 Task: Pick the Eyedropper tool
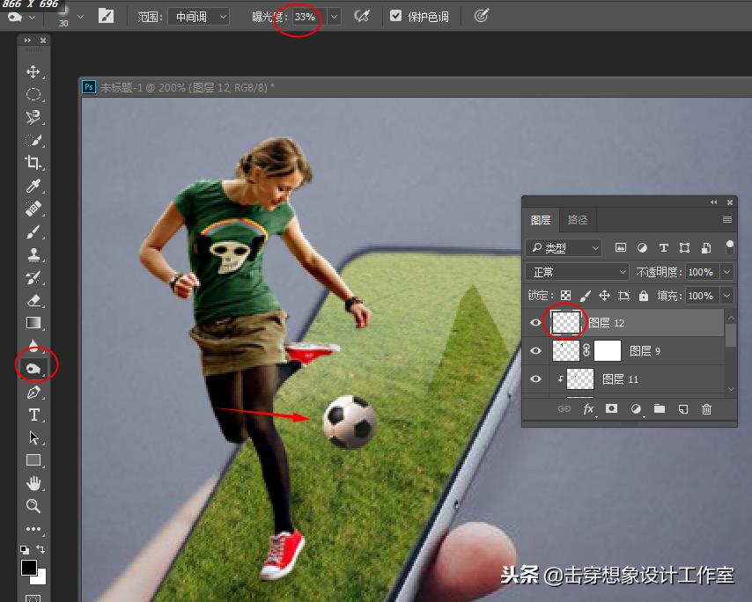33,186
